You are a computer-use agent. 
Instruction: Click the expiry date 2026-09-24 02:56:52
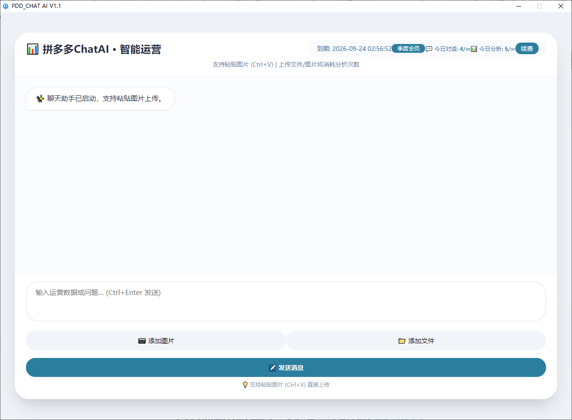point(362,49)
